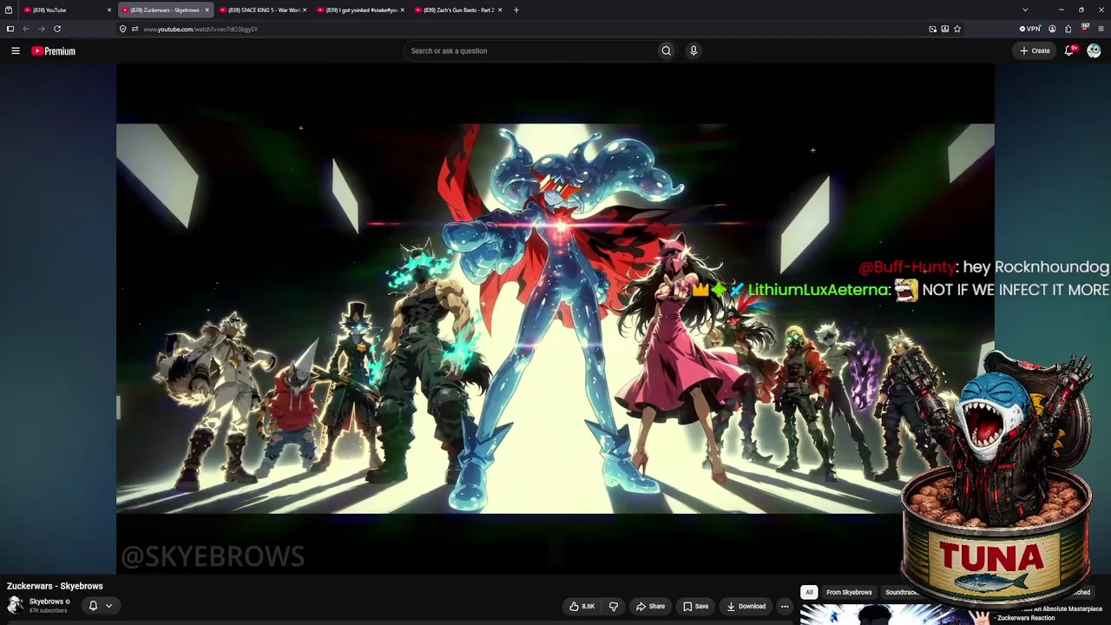Open the tab search chevron

pos(1025,10)
